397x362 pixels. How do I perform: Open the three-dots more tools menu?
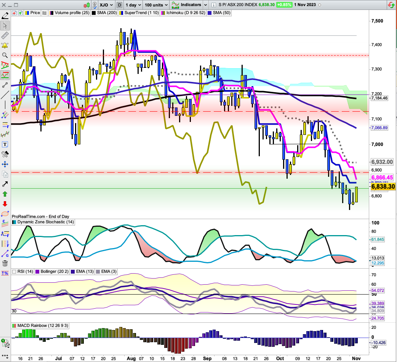[5, 356]
